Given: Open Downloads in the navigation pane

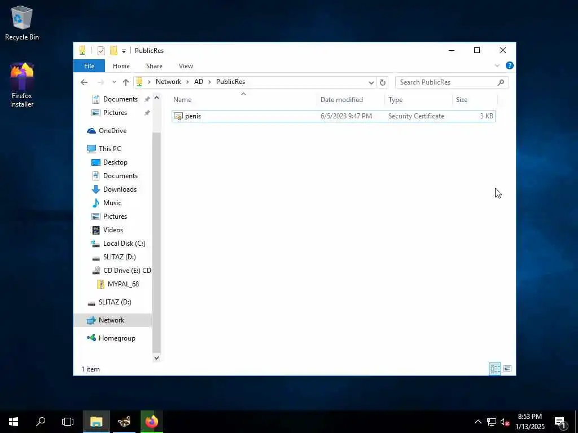Looking at the screenshot, I should pos(120,189).
